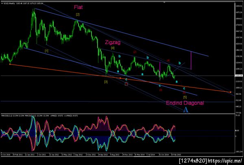
Task: Click the MACD indicator label in the lower pane
Action: (x=40, y=116)
